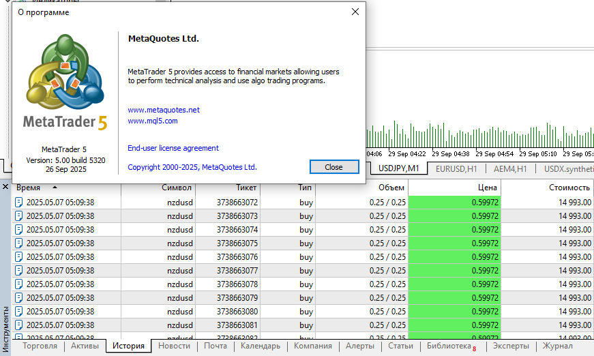This screenshot has height=356, width=594.
Task: Sort by the Символ column header
Action: pos(158,188)
